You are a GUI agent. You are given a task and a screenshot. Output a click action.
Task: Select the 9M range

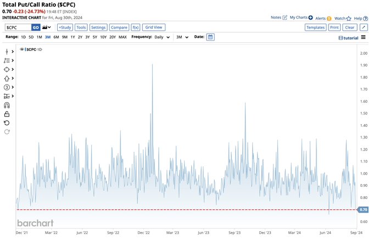pos(65,37)
